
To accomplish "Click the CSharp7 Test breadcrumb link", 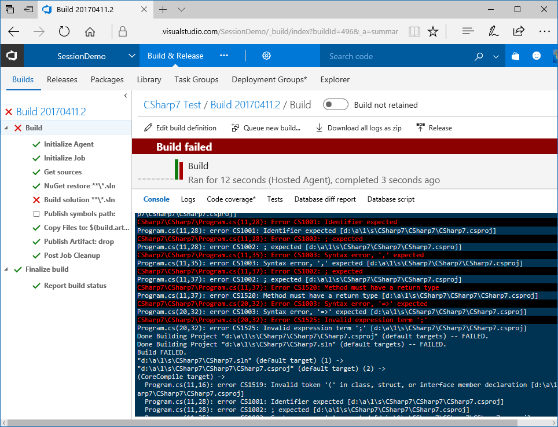I will [x=172, y=105].
